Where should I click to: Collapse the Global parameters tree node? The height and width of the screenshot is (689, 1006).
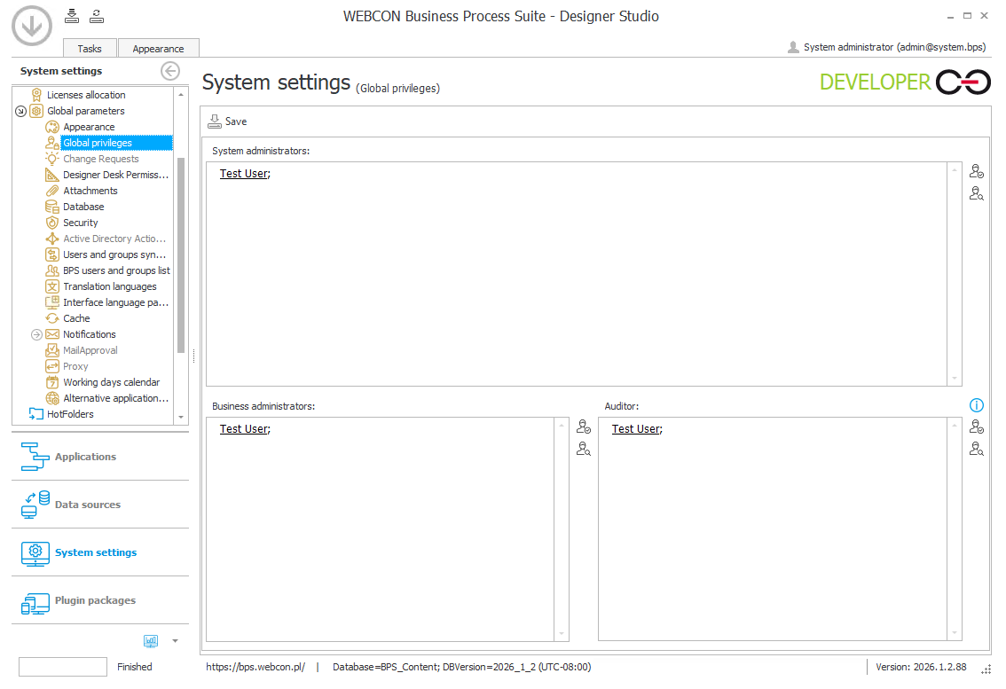click(x=20, y=111)
